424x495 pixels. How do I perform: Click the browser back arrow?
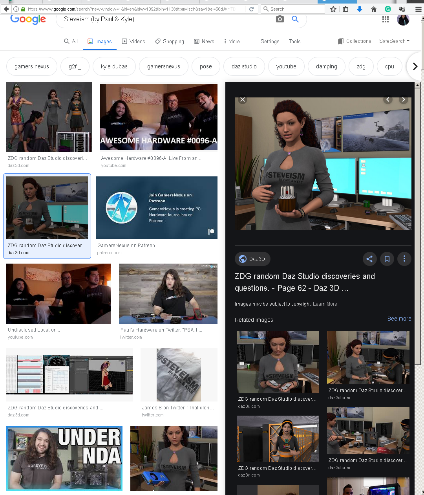click(6, 9)
